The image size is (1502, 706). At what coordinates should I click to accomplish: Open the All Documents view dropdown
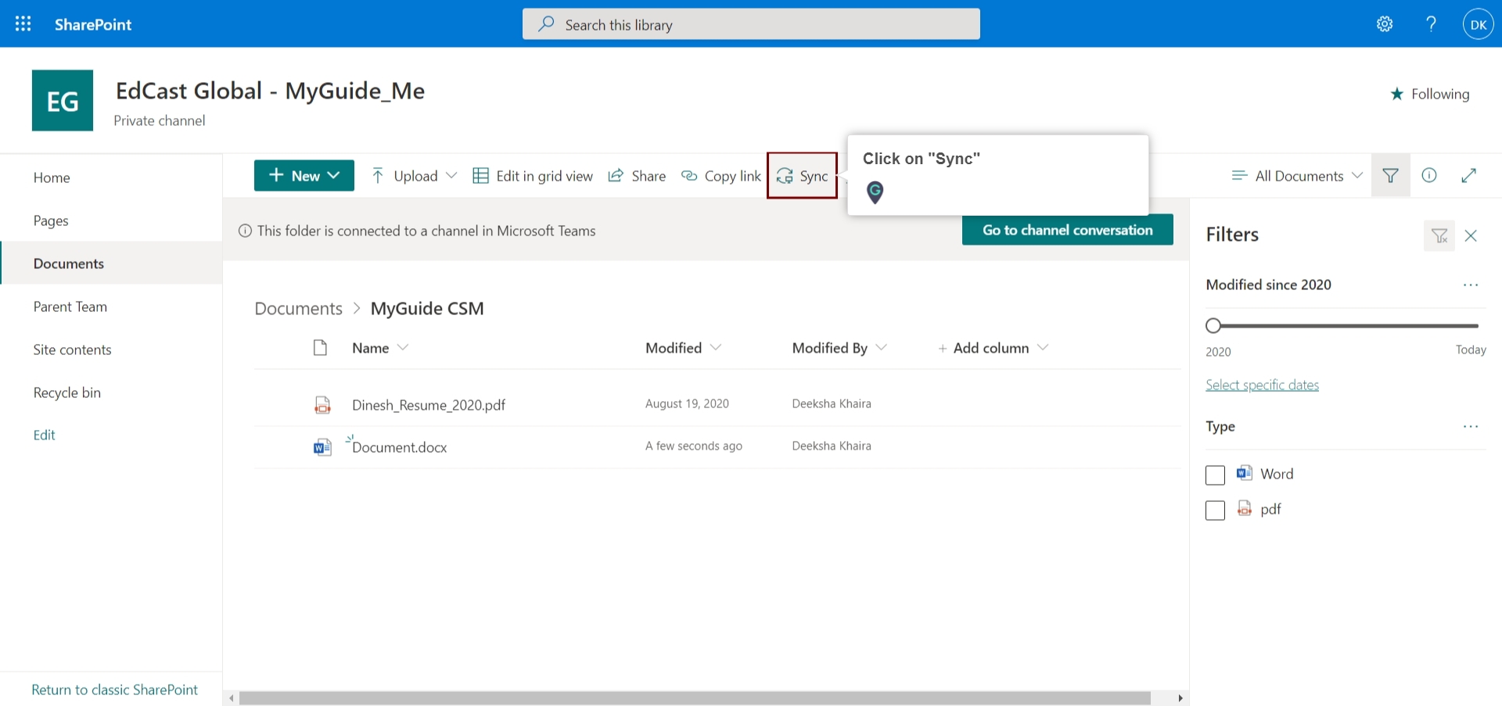(1295, 175)
